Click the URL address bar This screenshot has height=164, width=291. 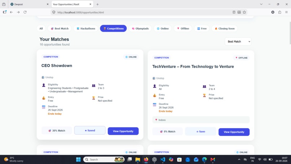point(143,12)
